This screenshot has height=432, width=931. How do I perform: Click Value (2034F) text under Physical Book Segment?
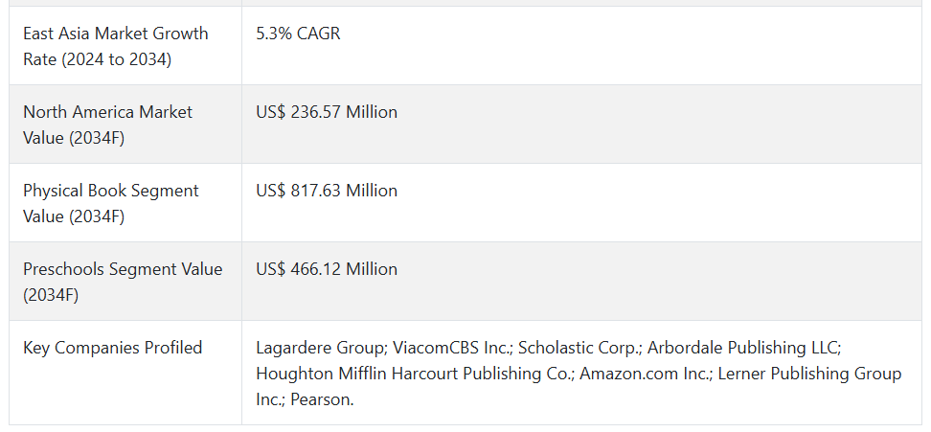click(74, 216)
